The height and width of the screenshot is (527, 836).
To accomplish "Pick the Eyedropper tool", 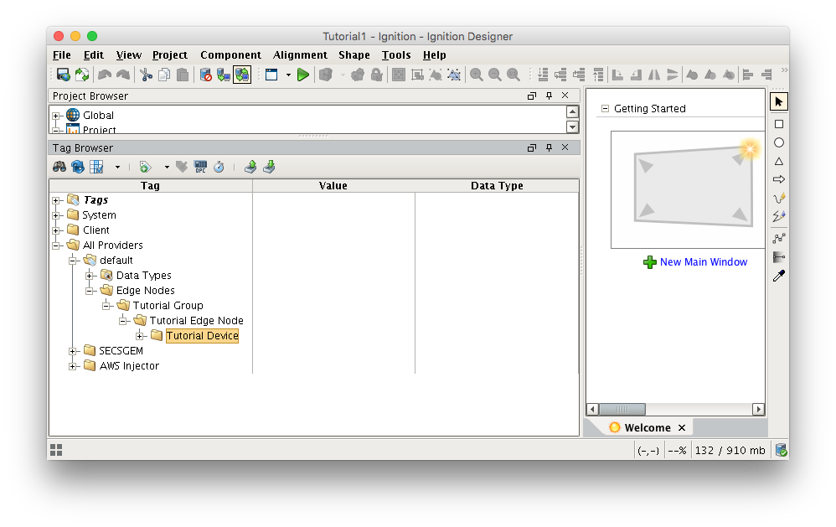I will click(x=779, y=276).
